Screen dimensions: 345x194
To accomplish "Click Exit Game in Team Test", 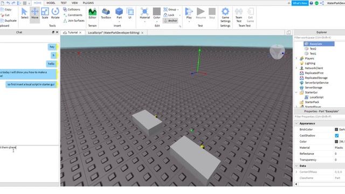I will tap(250, 15).
